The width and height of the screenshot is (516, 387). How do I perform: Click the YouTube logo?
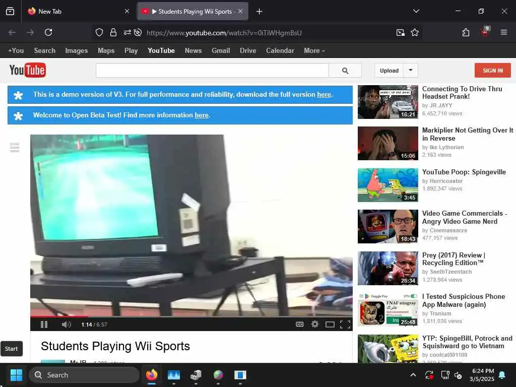pos(28,70)
